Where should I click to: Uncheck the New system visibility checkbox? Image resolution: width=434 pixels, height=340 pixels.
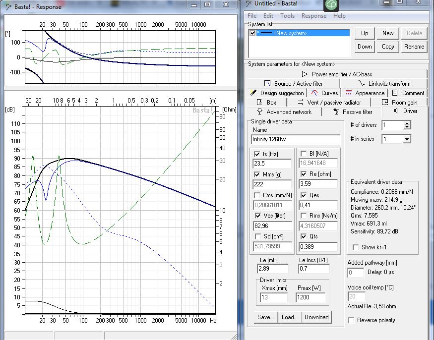[252, 33]
